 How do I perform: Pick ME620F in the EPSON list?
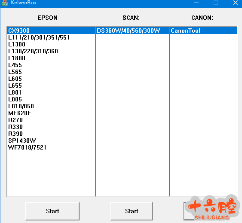coord(51,113)
